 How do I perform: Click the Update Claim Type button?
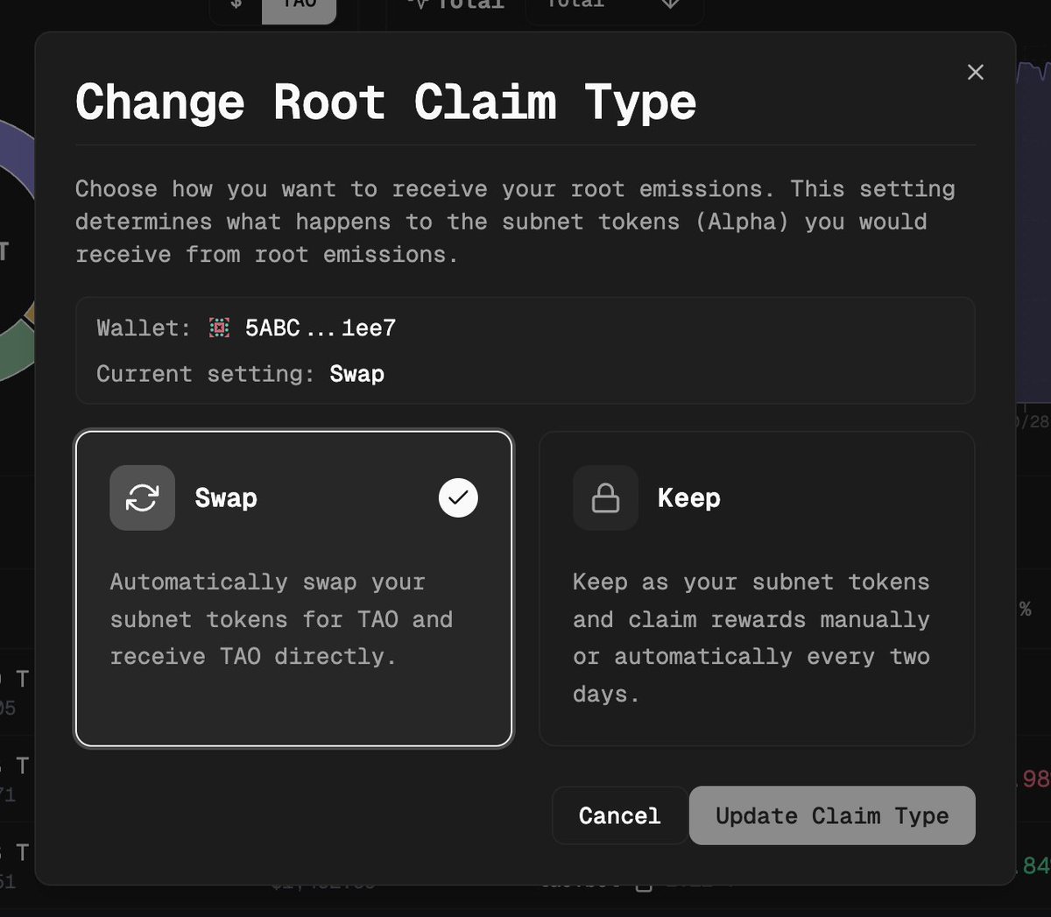tap(832, 815)
